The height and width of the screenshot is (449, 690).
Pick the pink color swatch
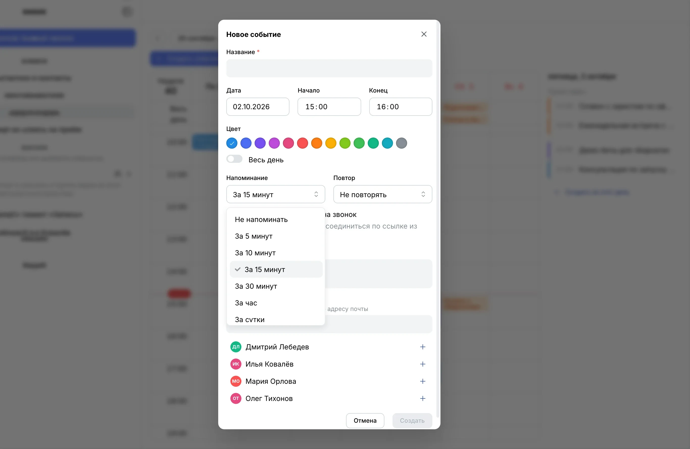288,143
